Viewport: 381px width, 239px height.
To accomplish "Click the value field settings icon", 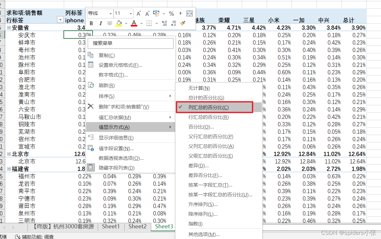I will click(x=91, y=148).
